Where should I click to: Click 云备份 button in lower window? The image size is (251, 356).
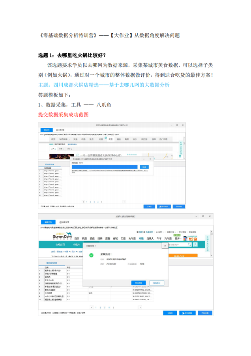coord(170,313)
